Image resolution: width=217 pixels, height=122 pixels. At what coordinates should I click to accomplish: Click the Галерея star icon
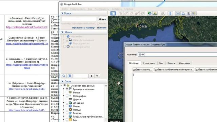[x=70, y=113]
